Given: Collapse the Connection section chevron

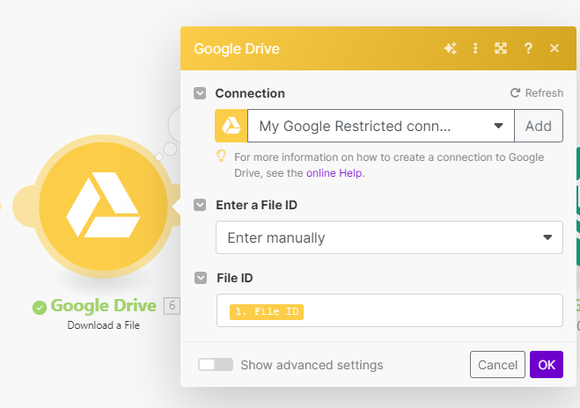Looking at the screenshot, I should pyautogui.click(x=200, y=93).
